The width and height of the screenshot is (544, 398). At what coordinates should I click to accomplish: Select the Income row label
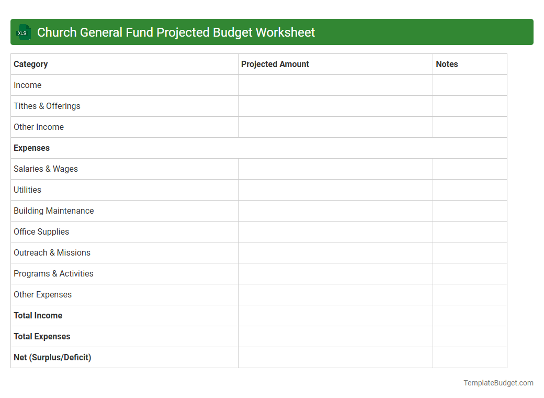28,85
